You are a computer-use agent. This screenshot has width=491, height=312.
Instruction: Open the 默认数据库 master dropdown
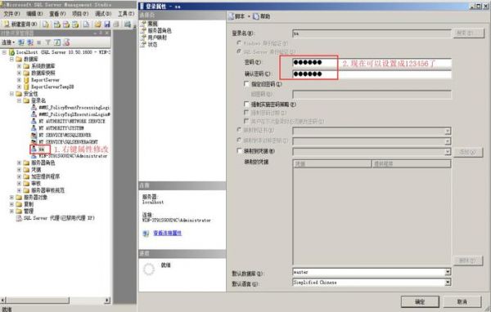click(x=448, y=272)
